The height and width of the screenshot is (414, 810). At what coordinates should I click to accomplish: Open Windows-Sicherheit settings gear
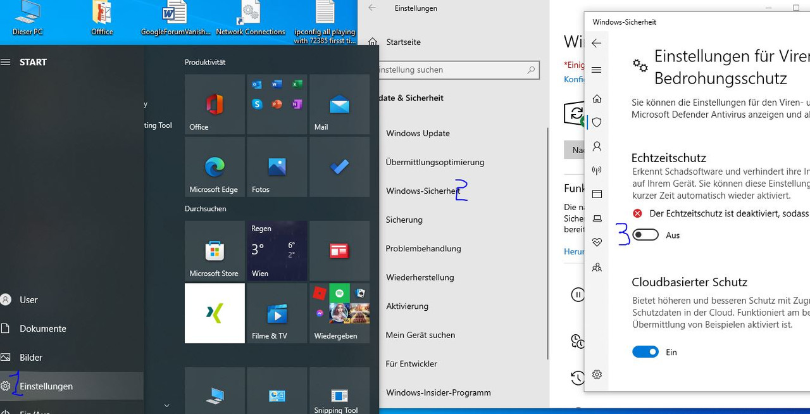tap(597, 375)
